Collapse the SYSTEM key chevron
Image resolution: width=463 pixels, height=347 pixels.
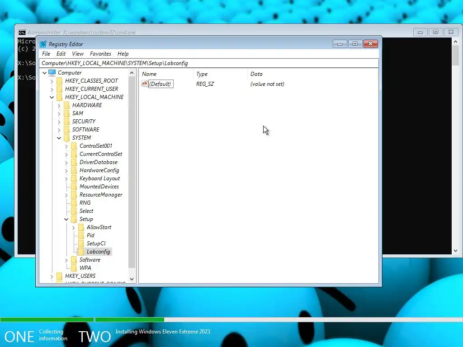(x=59, y=138)
